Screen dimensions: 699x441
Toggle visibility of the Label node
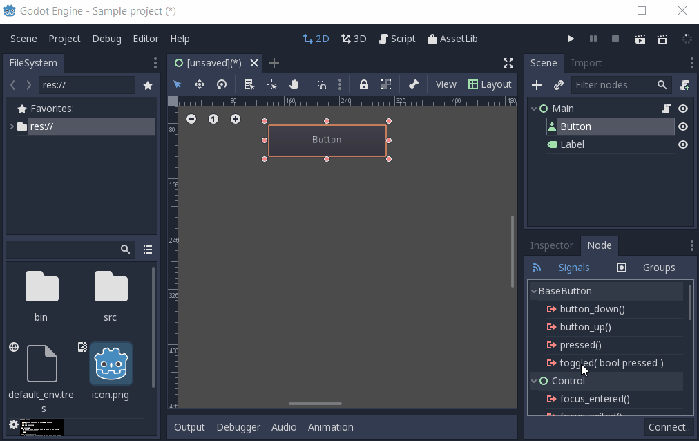click(682, 144)
